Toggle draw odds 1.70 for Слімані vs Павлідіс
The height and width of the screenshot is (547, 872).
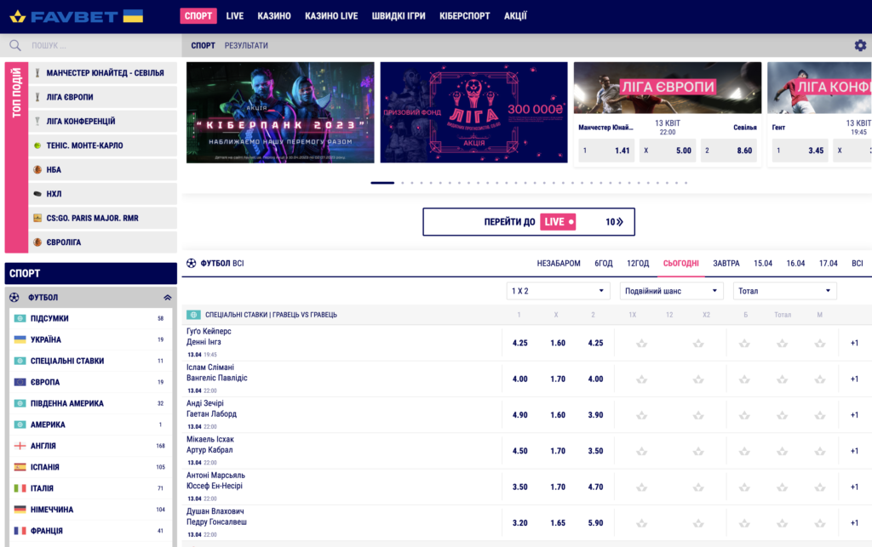point(558,379)
